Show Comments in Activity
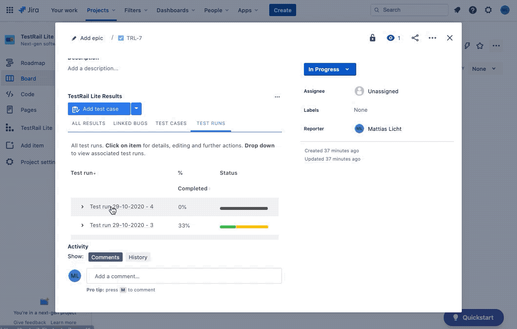The image size is (517, 329). tap(105, 257)
